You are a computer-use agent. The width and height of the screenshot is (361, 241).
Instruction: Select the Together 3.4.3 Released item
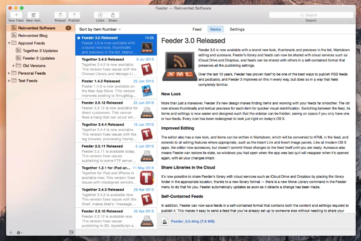tap(116, 197)
